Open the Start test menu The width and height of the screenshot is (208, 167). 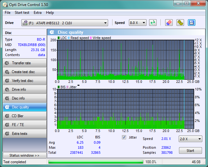click(22, 13)
